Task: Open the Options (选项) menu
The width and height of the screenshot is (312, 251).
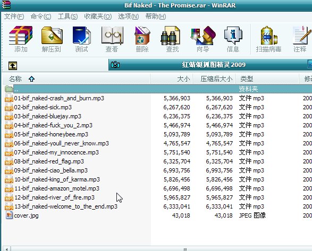Action: (x=128, y=16)
